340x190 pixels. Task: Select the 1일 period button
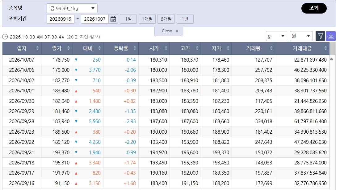coord(128,19)
